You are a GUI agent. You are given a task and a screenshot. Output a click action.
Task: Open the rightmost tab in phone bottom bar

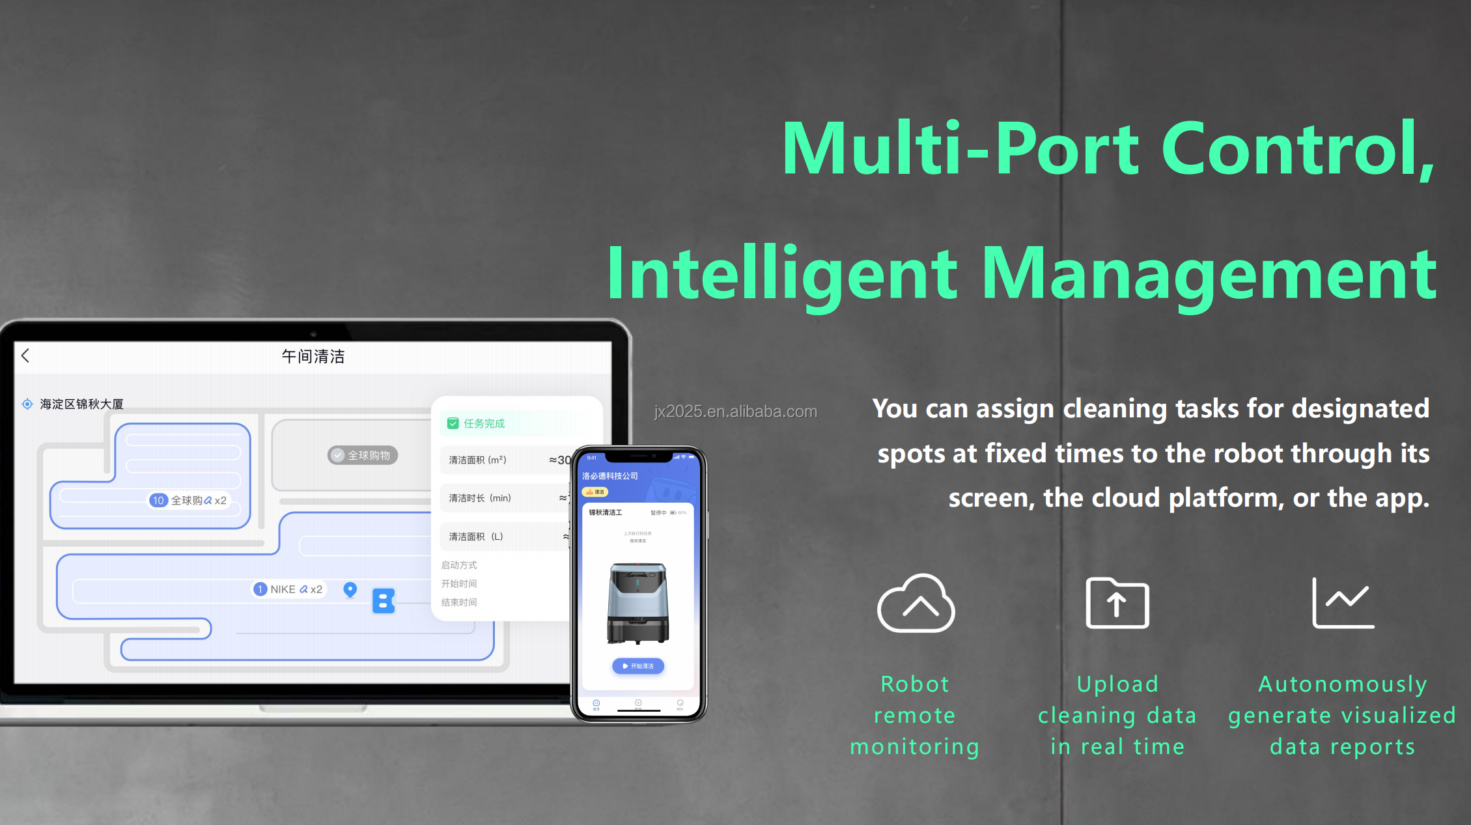click(680, 704)
